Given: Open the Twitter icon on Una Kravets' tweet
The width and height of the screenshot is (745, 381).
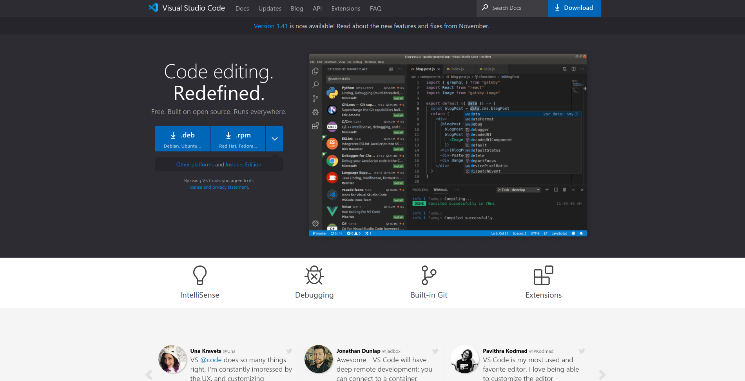Looking at the screenshot, I should click(x=289, y=351).
